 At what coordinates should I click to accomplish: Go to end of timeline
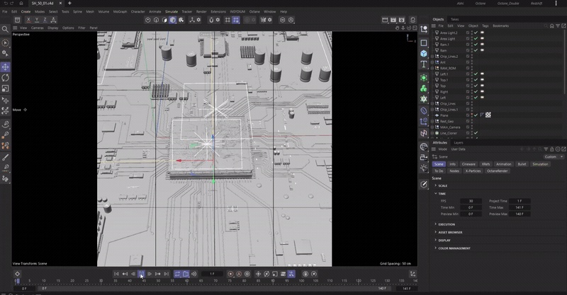pos(167,274)
